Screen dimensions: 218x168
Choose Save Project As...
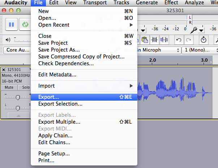(84, 50)
